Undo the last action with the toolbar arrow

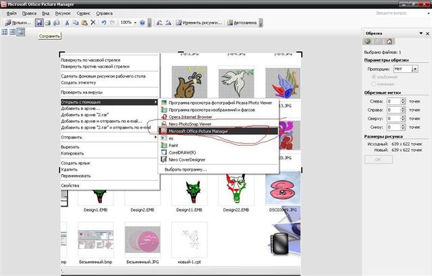tap(103, 22)
